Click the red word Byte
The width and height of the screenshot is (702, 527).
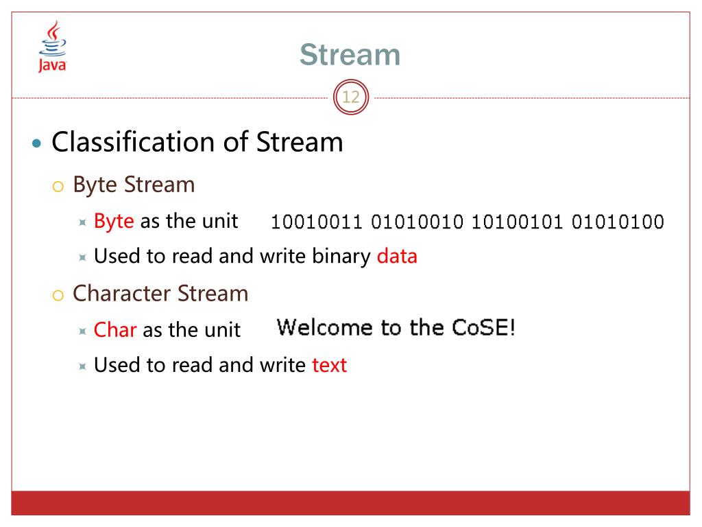tap(114, 222)
